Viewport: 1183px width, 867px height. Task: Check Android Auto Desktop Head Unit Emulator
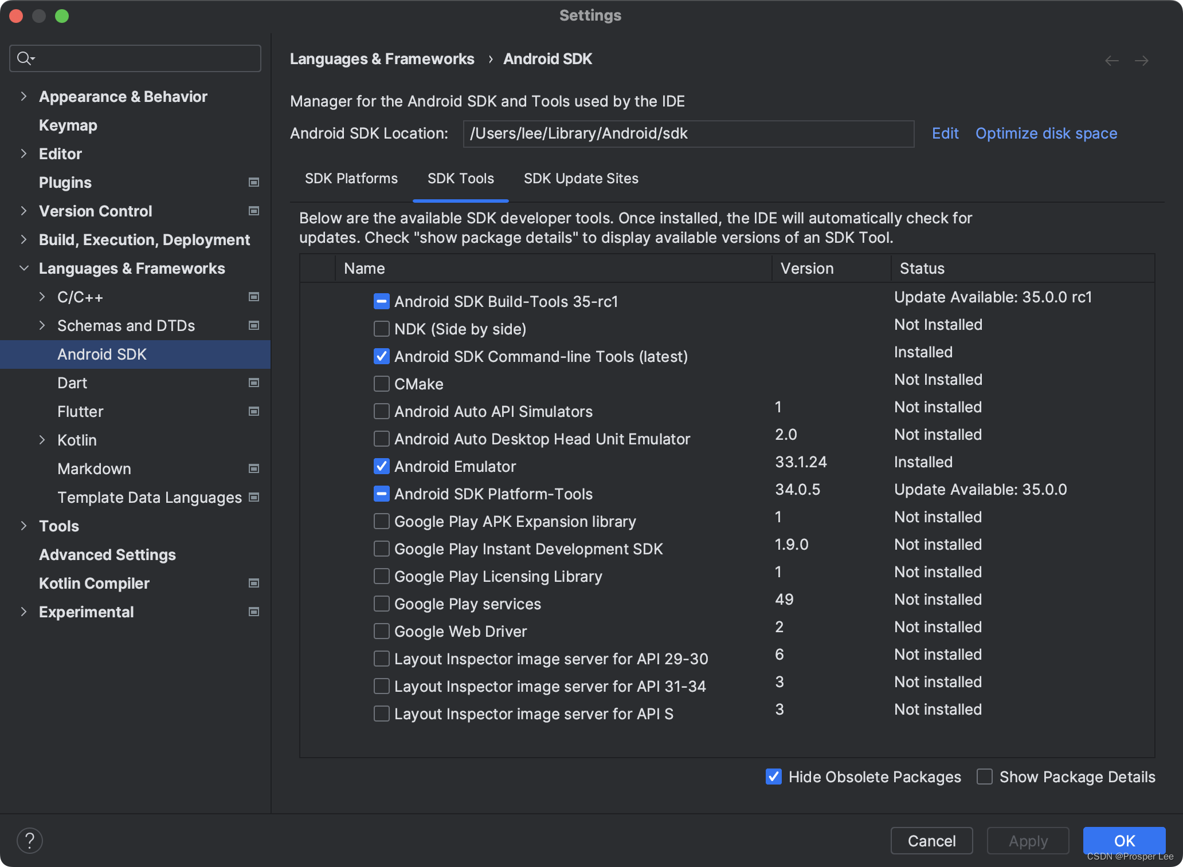coord(382,439)
